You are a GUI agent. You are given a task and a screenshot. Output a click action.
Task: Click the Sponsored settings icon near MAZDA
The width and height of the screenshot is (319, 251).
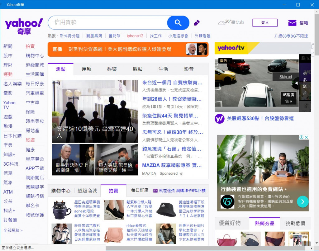pos(181,174)
